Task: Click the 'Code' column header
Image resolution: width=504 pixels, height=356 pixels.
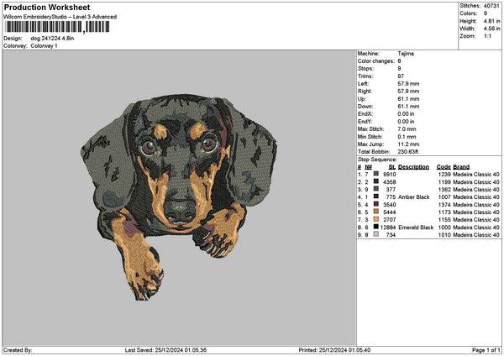Action: [444, 167]
